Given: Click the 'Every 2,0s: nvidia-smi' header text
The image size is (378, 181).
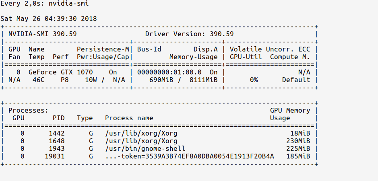Looking at the screenshot, I should [x=45, y=4].
